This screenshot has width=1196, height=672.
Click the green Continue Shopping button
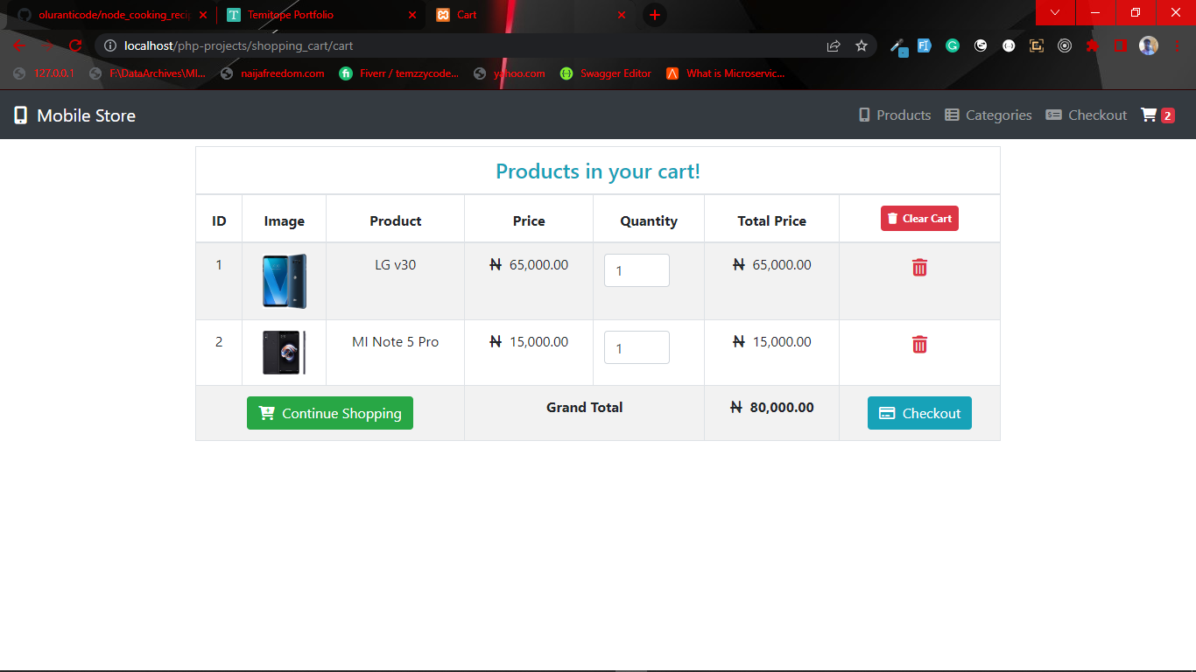(330, 413)
